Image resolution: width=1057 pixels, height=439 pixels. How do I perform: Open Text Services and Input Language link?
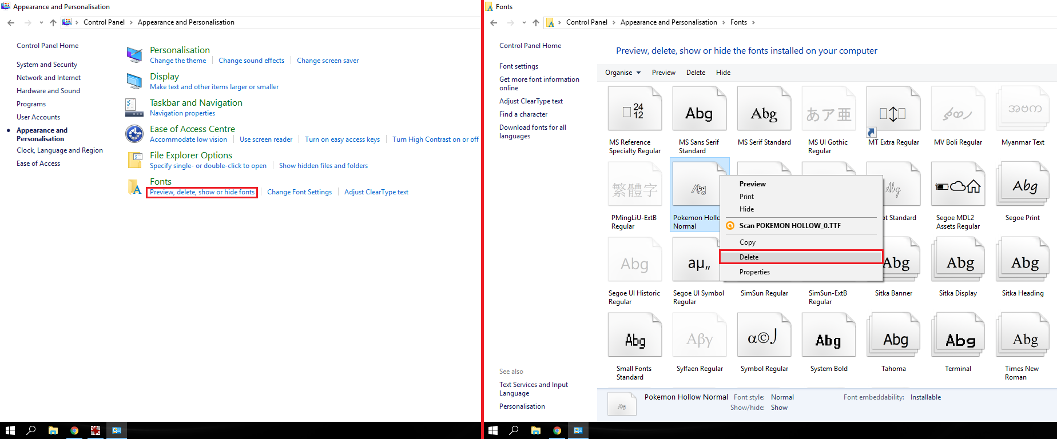534,389
